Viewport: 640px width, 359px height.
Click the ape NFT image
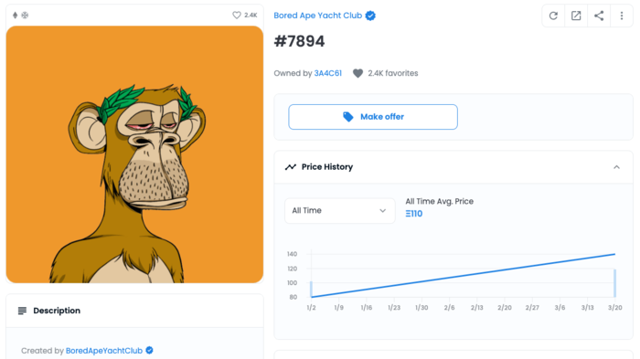tap(134, 154)
